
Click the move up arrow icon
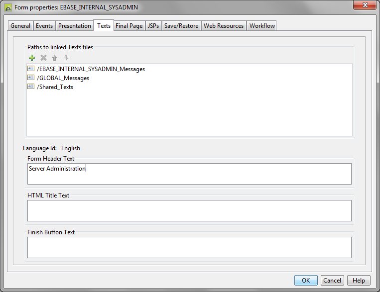click(x=55, y=58)
